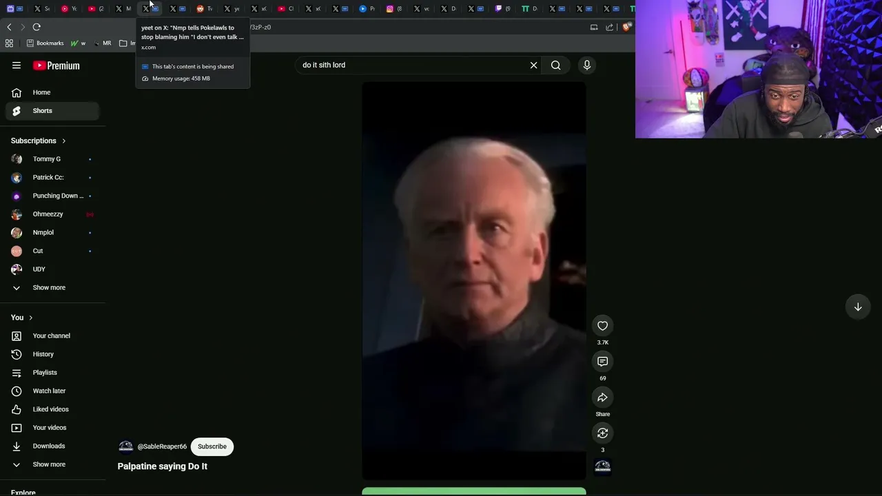Switch to the Twitch browser tab
This screenshot has height=496, width=882.
click(504, 9)
